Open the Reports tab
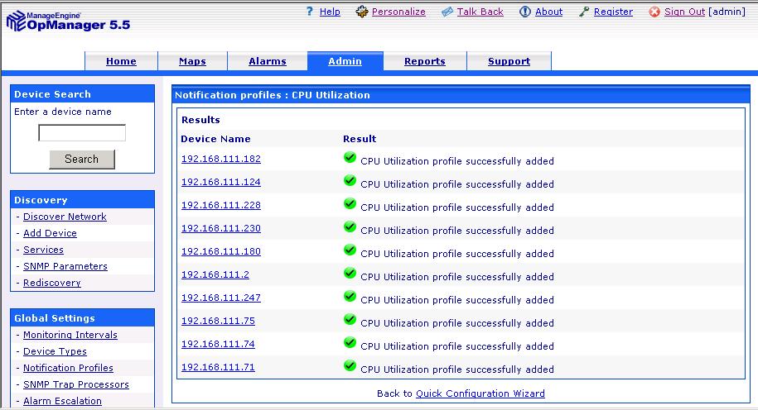Viewport: 758px width, 410px height. (x=425, y=61)
